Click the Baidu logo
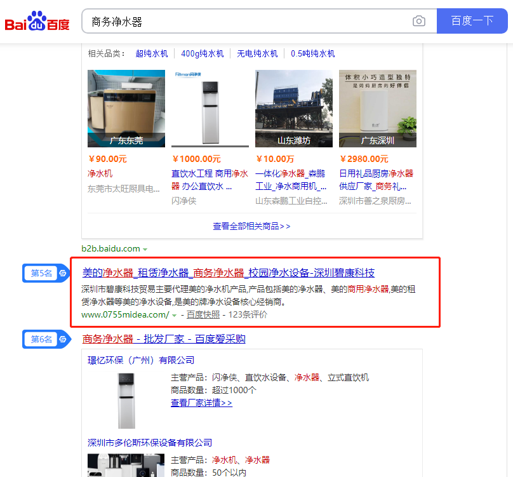 [x=37, y=22]
